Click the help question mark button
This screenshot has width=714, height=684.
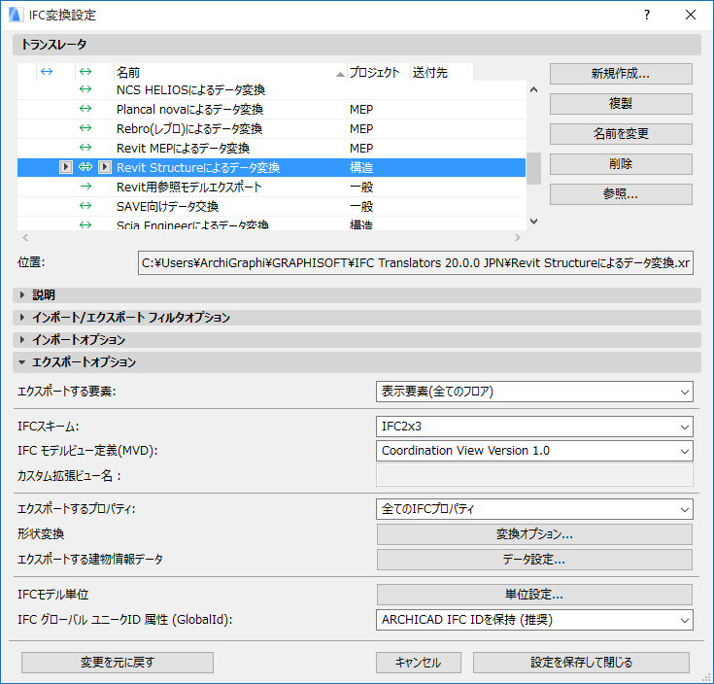[x=647, y=15]
